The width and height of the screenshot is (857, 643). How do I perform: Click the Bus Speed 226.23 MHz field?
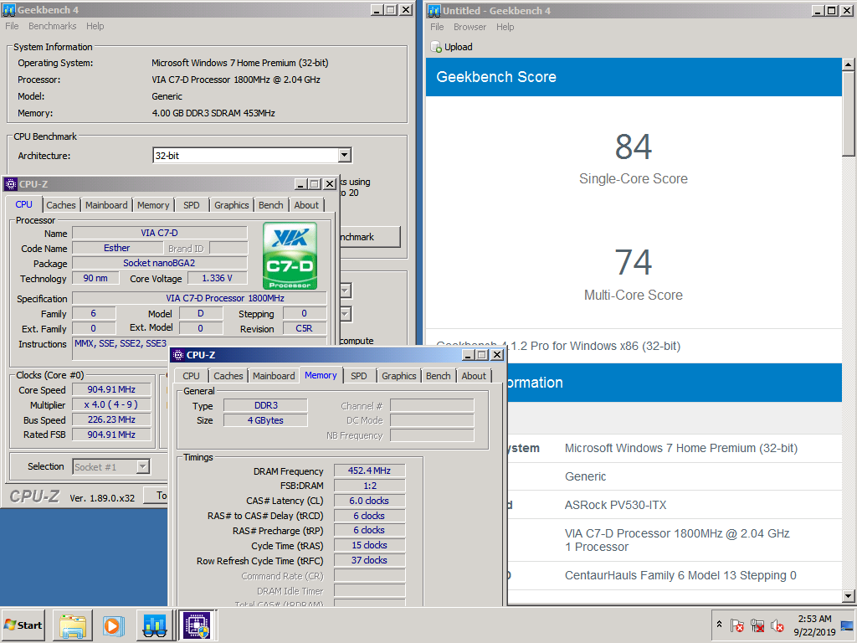[111, 419]
